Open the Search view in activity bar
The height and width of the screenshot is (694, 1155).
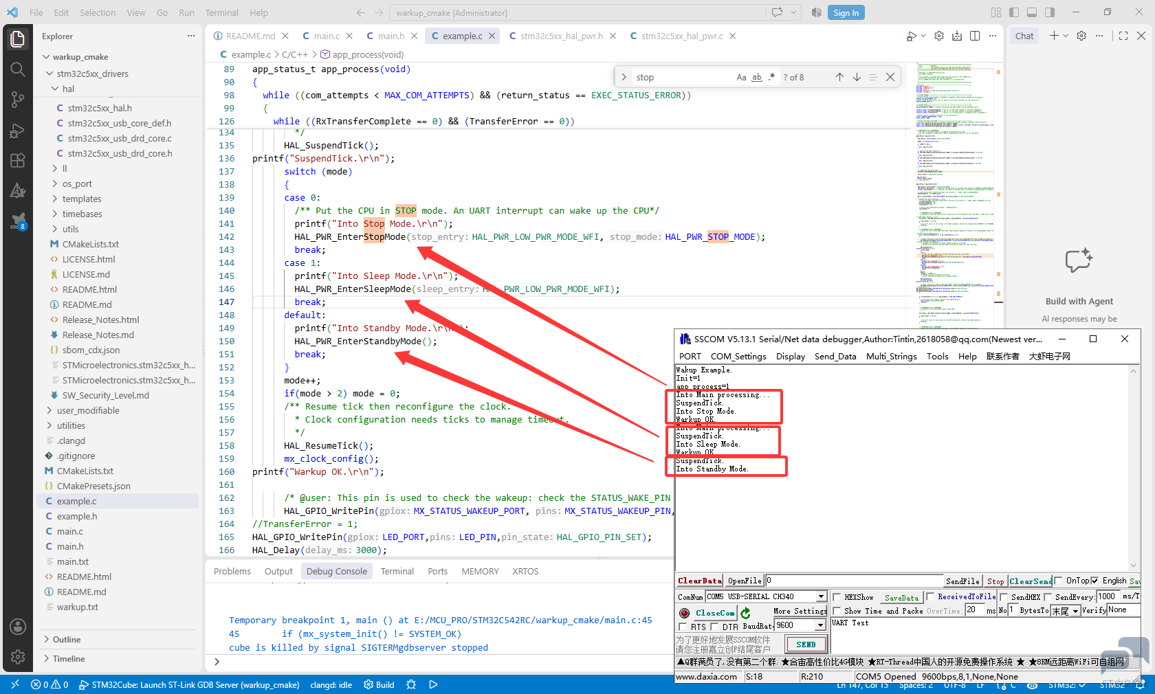[x=18, y=69]
